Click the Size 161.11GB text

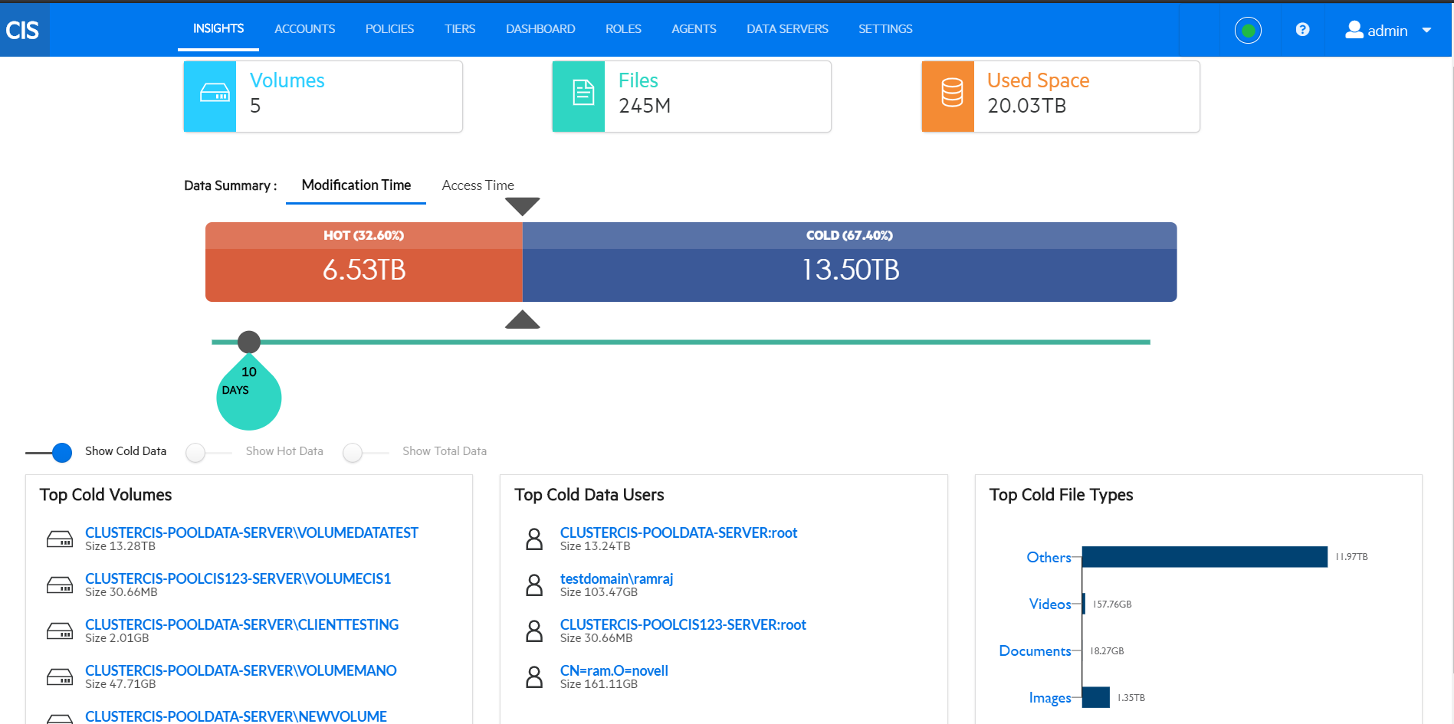tap(599, 684)
